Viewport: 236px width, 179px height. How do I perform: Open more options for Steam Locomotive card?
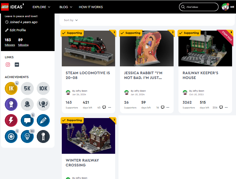[110, 107]
